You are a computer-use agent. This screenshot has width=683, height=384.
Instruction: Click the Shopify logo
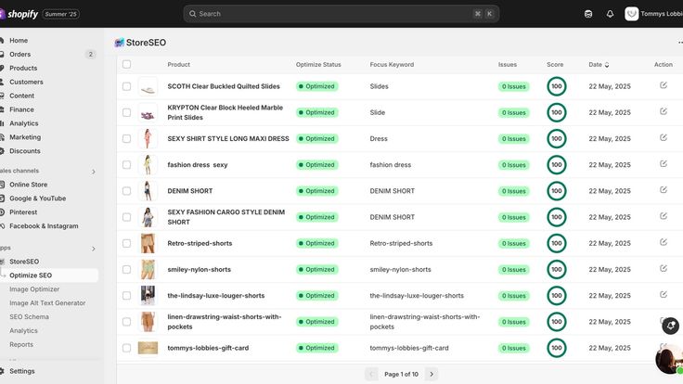pyautogui.click(x=19, y=14)
